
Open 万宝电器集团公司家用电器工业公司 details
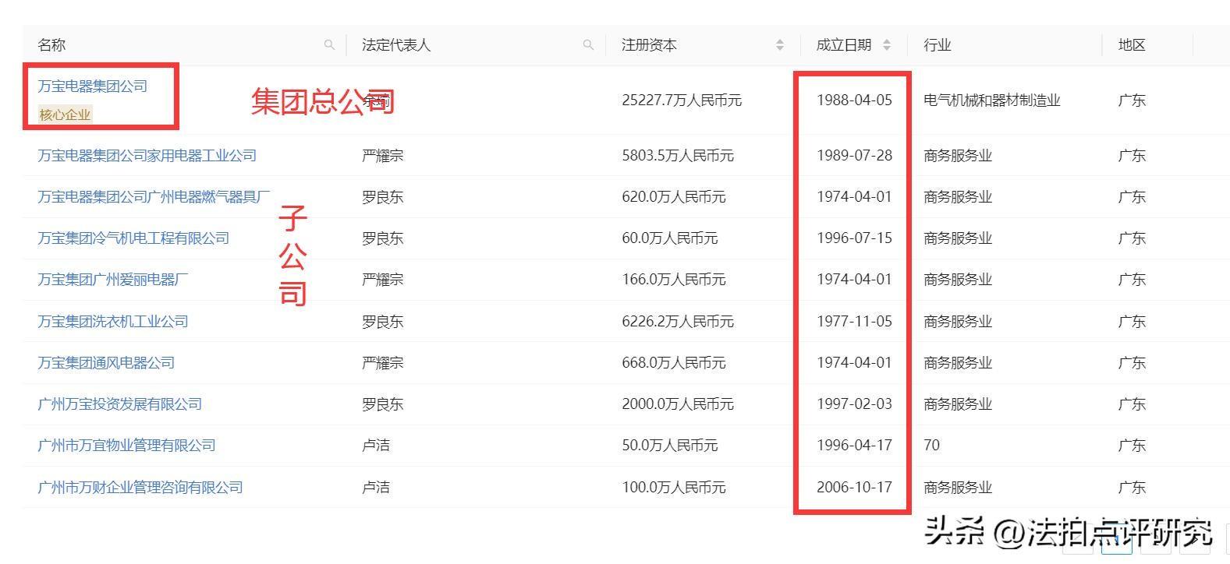(147, 156)
